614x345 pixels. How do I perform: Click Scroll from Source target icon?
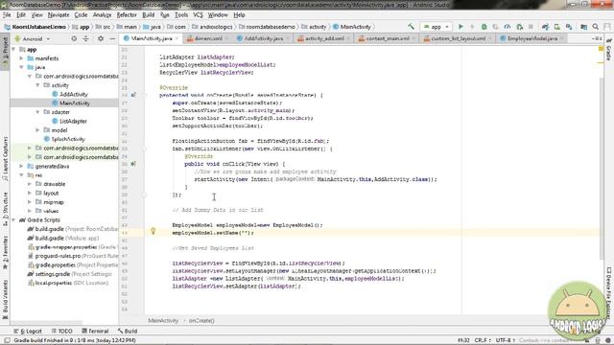pos(74,38)
